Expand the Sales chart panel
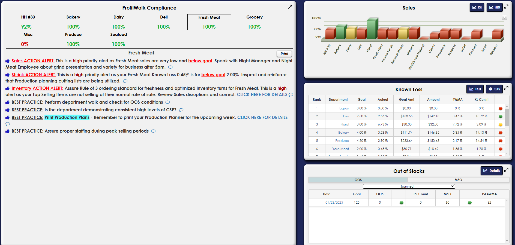Image resolution: width=515 pixels, height=245 pixels. 506,7
